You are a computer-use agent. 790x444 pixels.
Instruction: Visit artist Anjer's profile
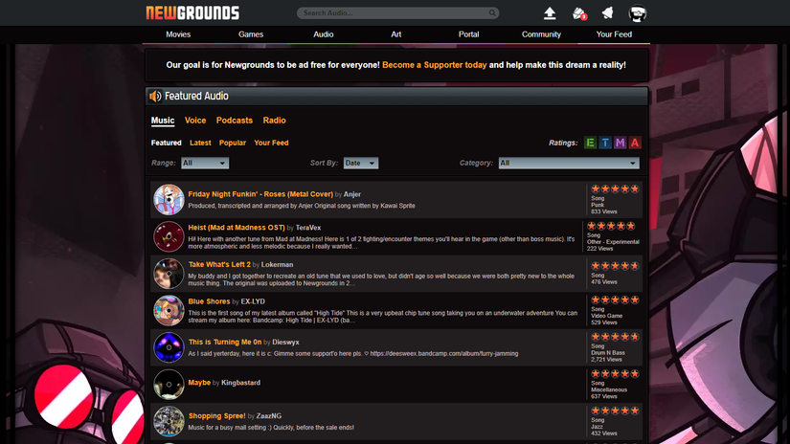pos(352,194)
